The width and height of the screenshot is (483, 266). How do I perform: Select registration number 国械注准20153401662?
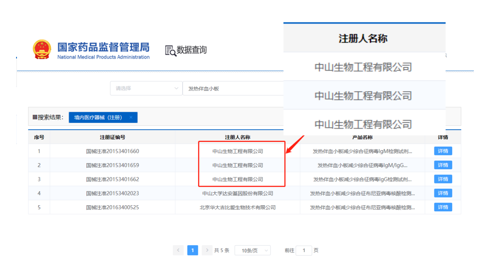[113, 179]
